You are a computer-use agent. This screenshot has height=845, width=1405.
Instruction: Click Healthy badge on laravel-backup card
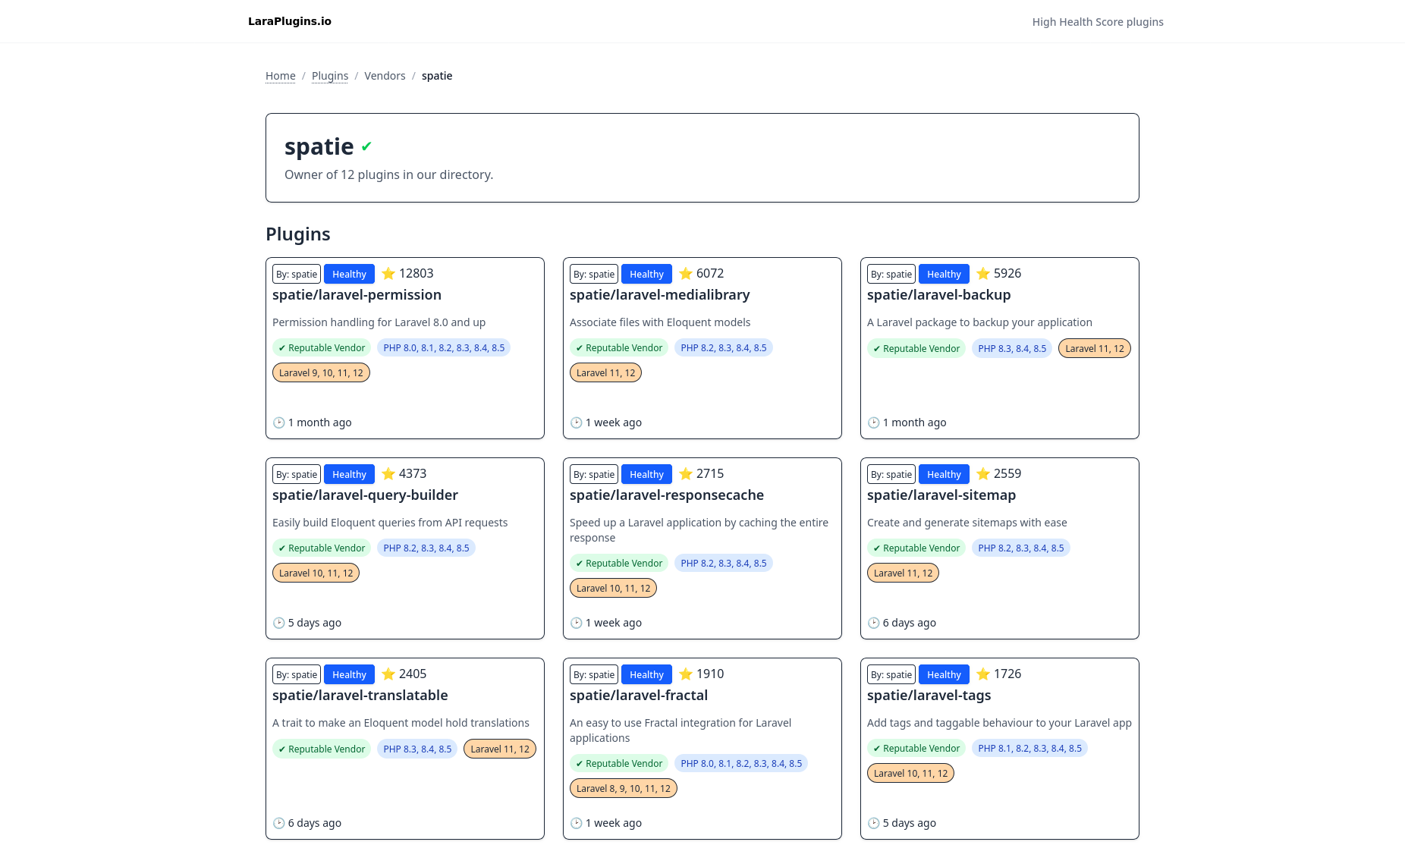tap(944, 274)
